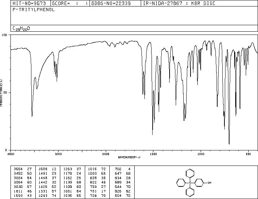This screenshot has height=199, width=258.
Task: Select peak table entry 1293
Action: (43, 195)
